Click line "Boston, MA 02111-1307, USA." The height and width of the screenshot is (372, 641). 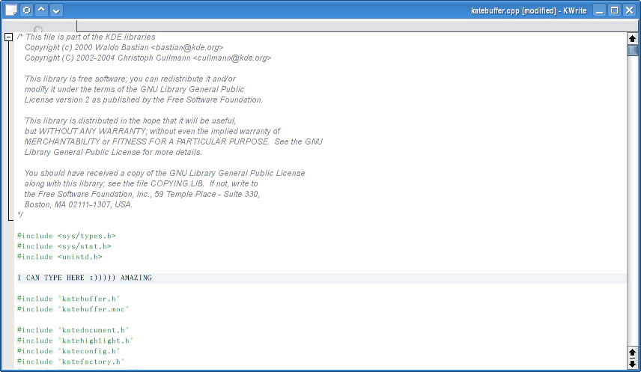click(79, 205)
